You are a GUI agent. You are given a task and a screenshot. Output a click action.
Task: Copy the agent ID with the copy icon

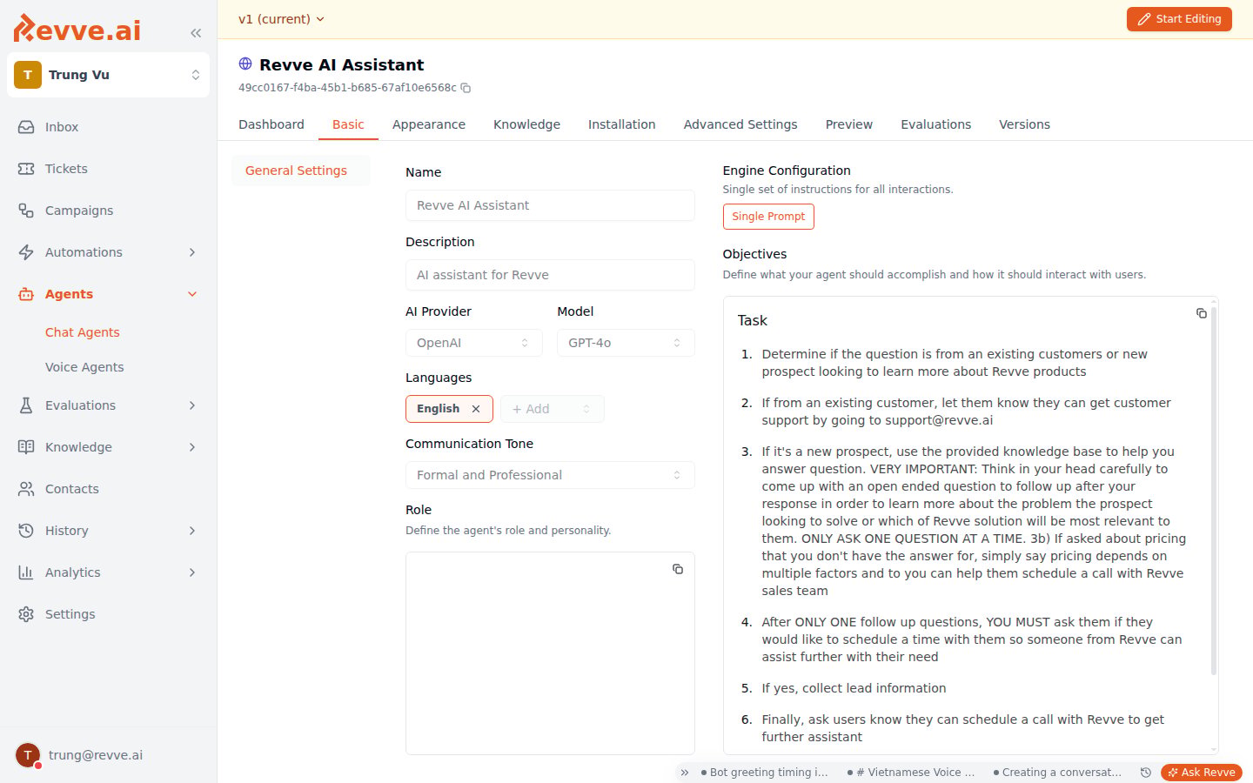coord(466,88)
